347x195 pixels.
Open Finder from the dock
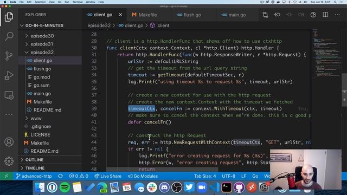click(x=40, y=187)
